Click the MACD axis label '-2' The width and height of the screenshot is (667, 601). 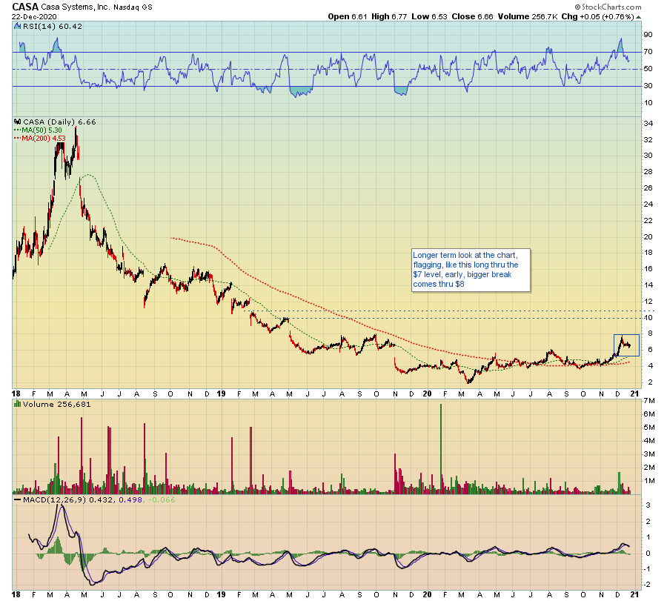[x=648, y=585]
